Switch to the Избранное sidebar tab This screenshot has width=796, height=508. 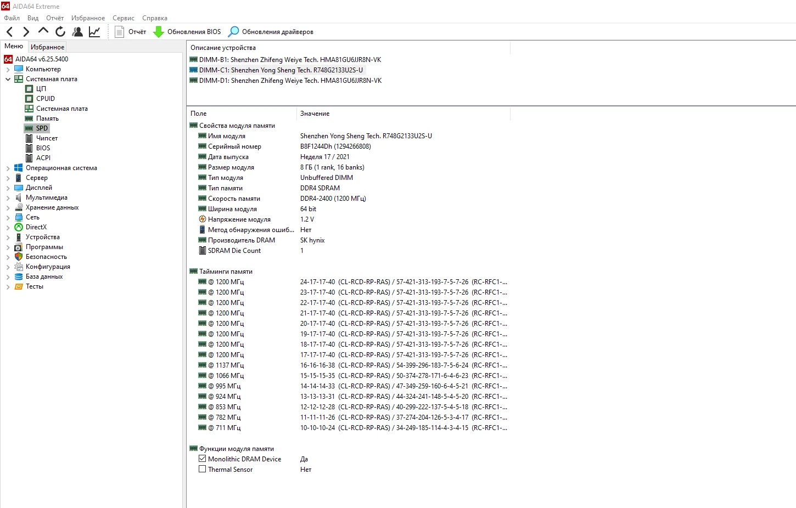tap(47, 47)
